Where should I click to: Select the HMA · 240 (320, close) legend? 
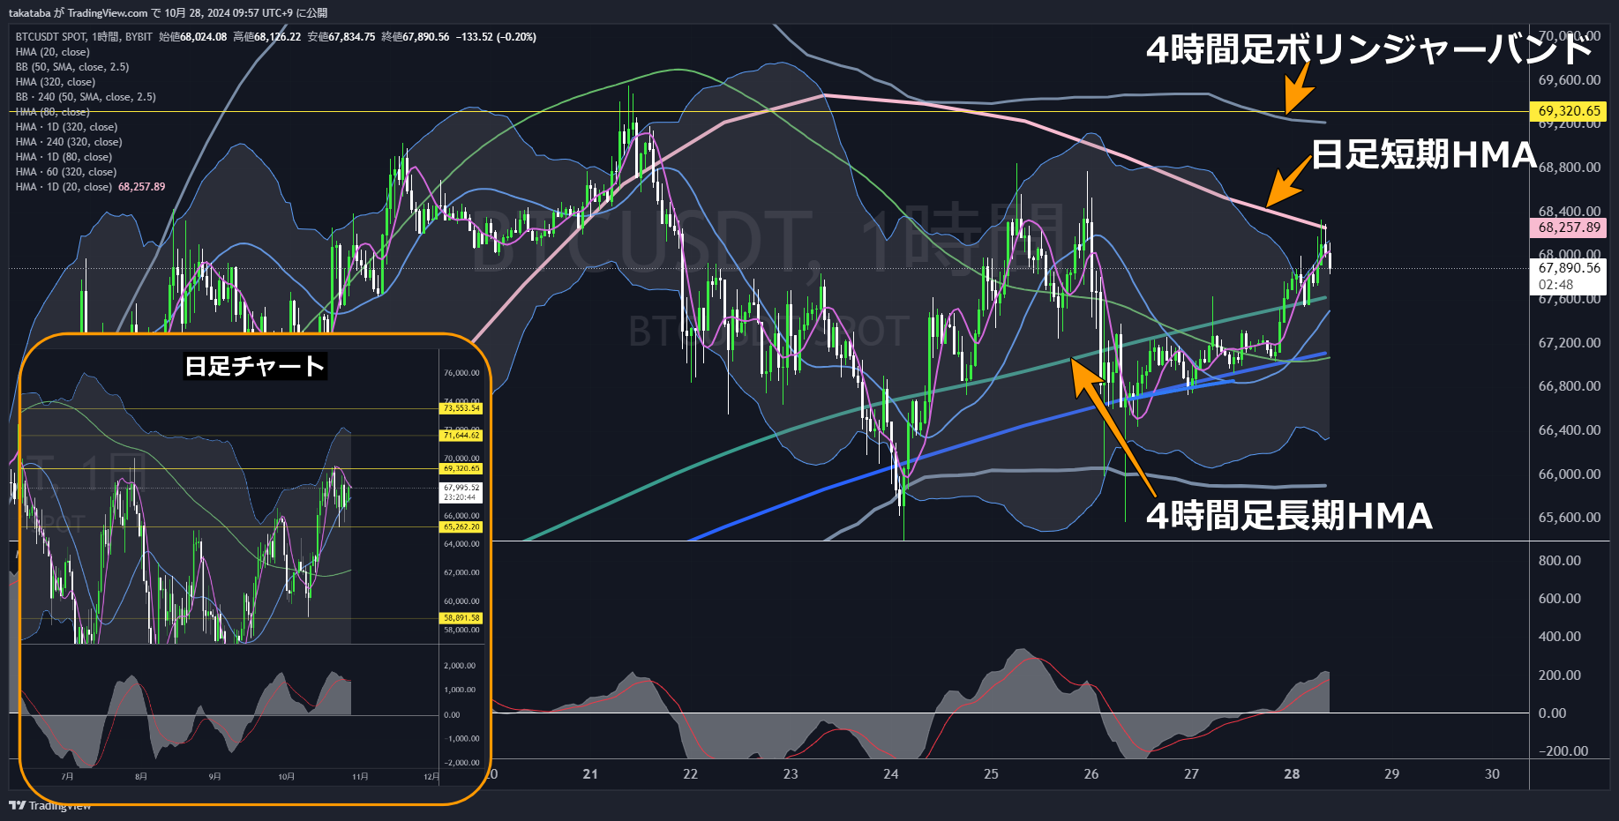click(69, 142)
